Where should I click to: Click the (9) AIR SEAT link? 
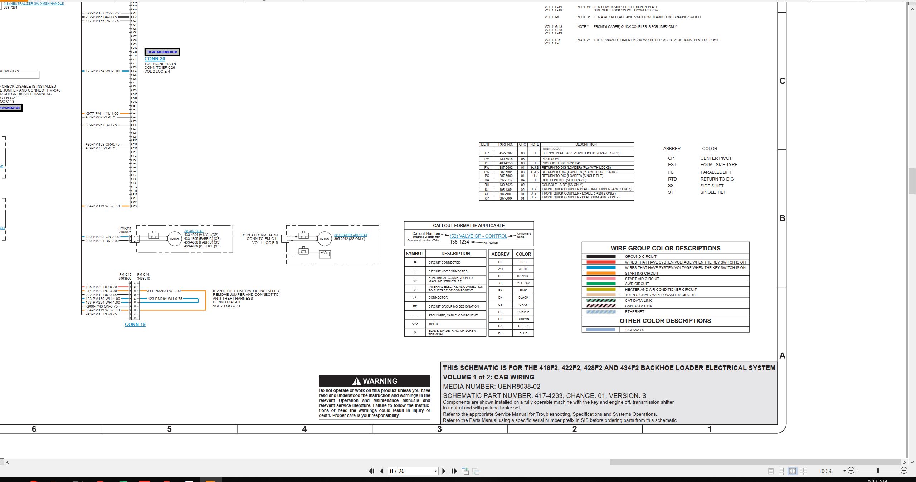[x=194, y=231]
